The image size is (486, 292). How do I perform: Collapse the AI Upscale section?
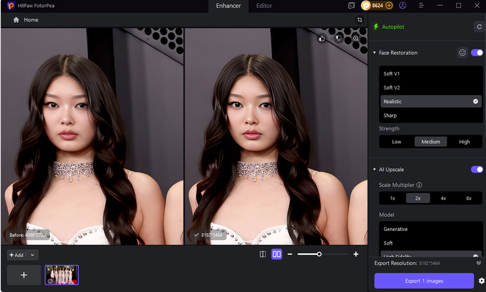(375, 169)
